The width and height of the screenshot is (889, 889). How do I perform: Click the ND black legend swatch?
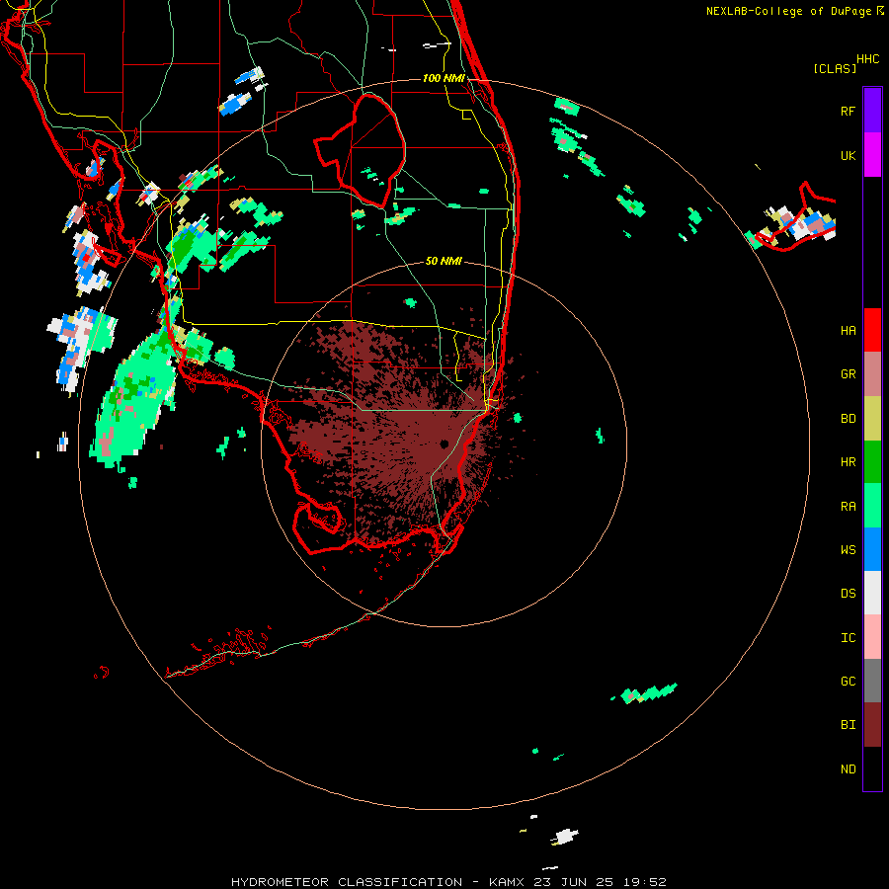coord(872,768)
